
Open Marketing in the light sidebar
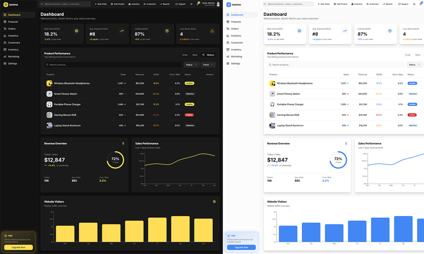click(236, 56)
